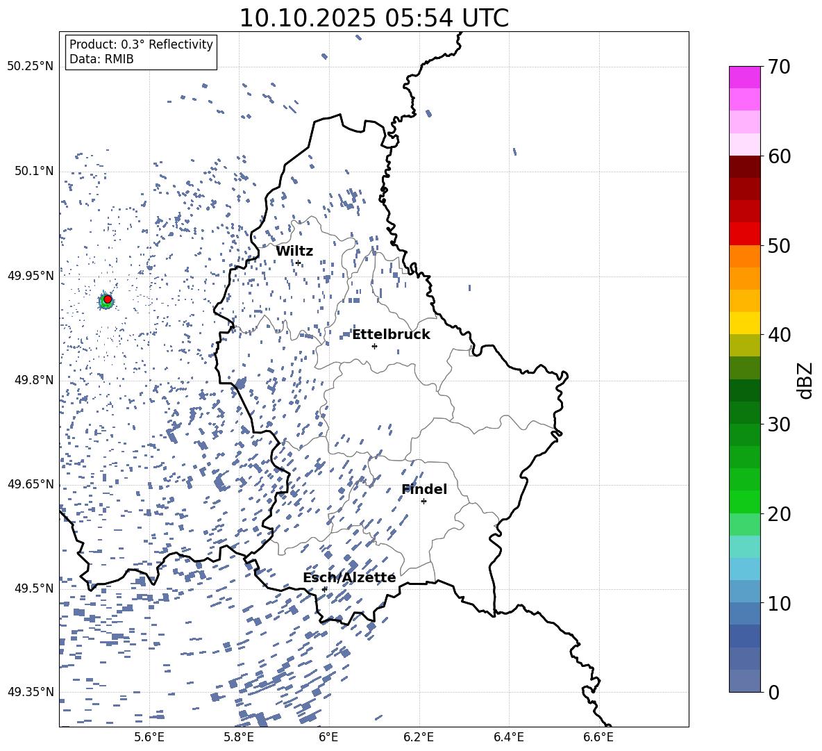Click the "50.25°N" latitude label
The width and height of the screenshot is (822, 751).
tap(31, 67)
